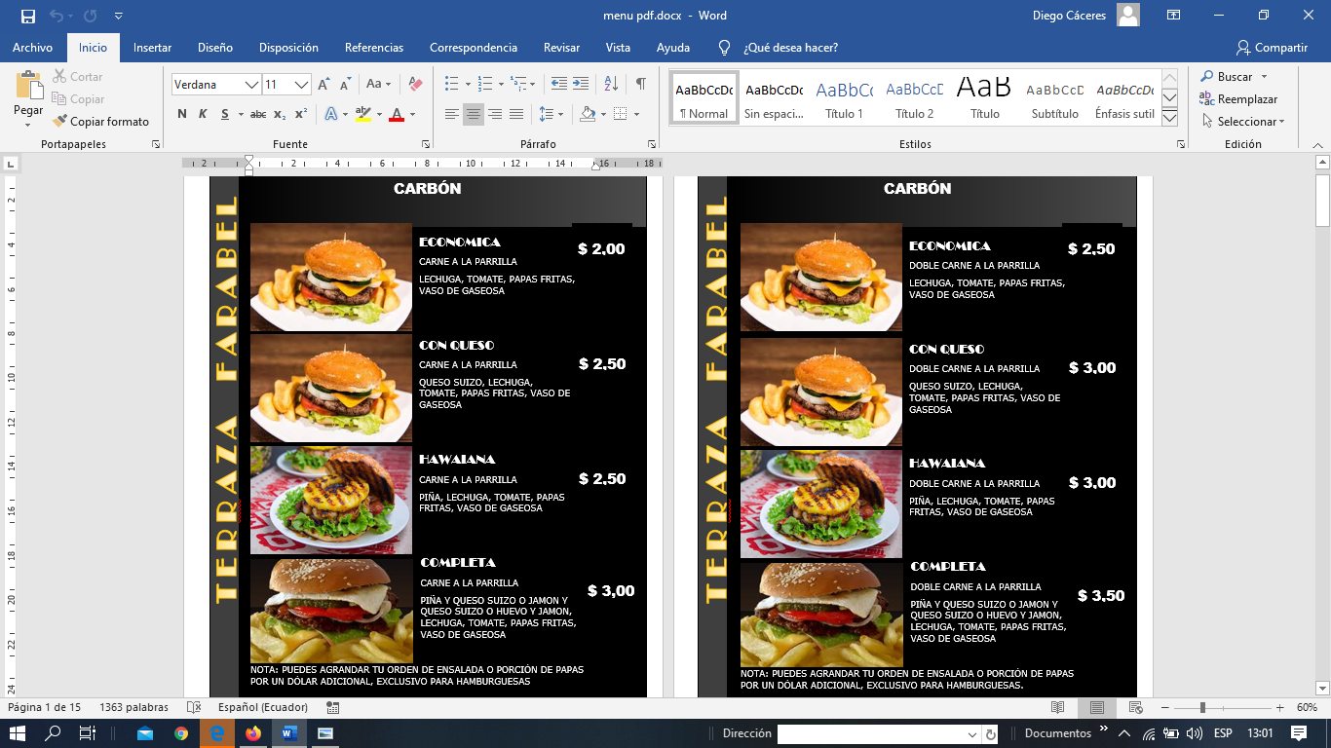The image size is (1331, 748).
Task: Click the zoom slider handle
Action: [1202, 707]
